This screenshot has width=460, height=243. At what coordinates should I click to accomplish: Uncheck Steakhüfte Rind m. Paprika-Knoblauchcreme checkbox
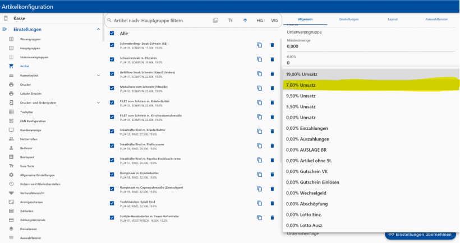(x=112, y=160)
